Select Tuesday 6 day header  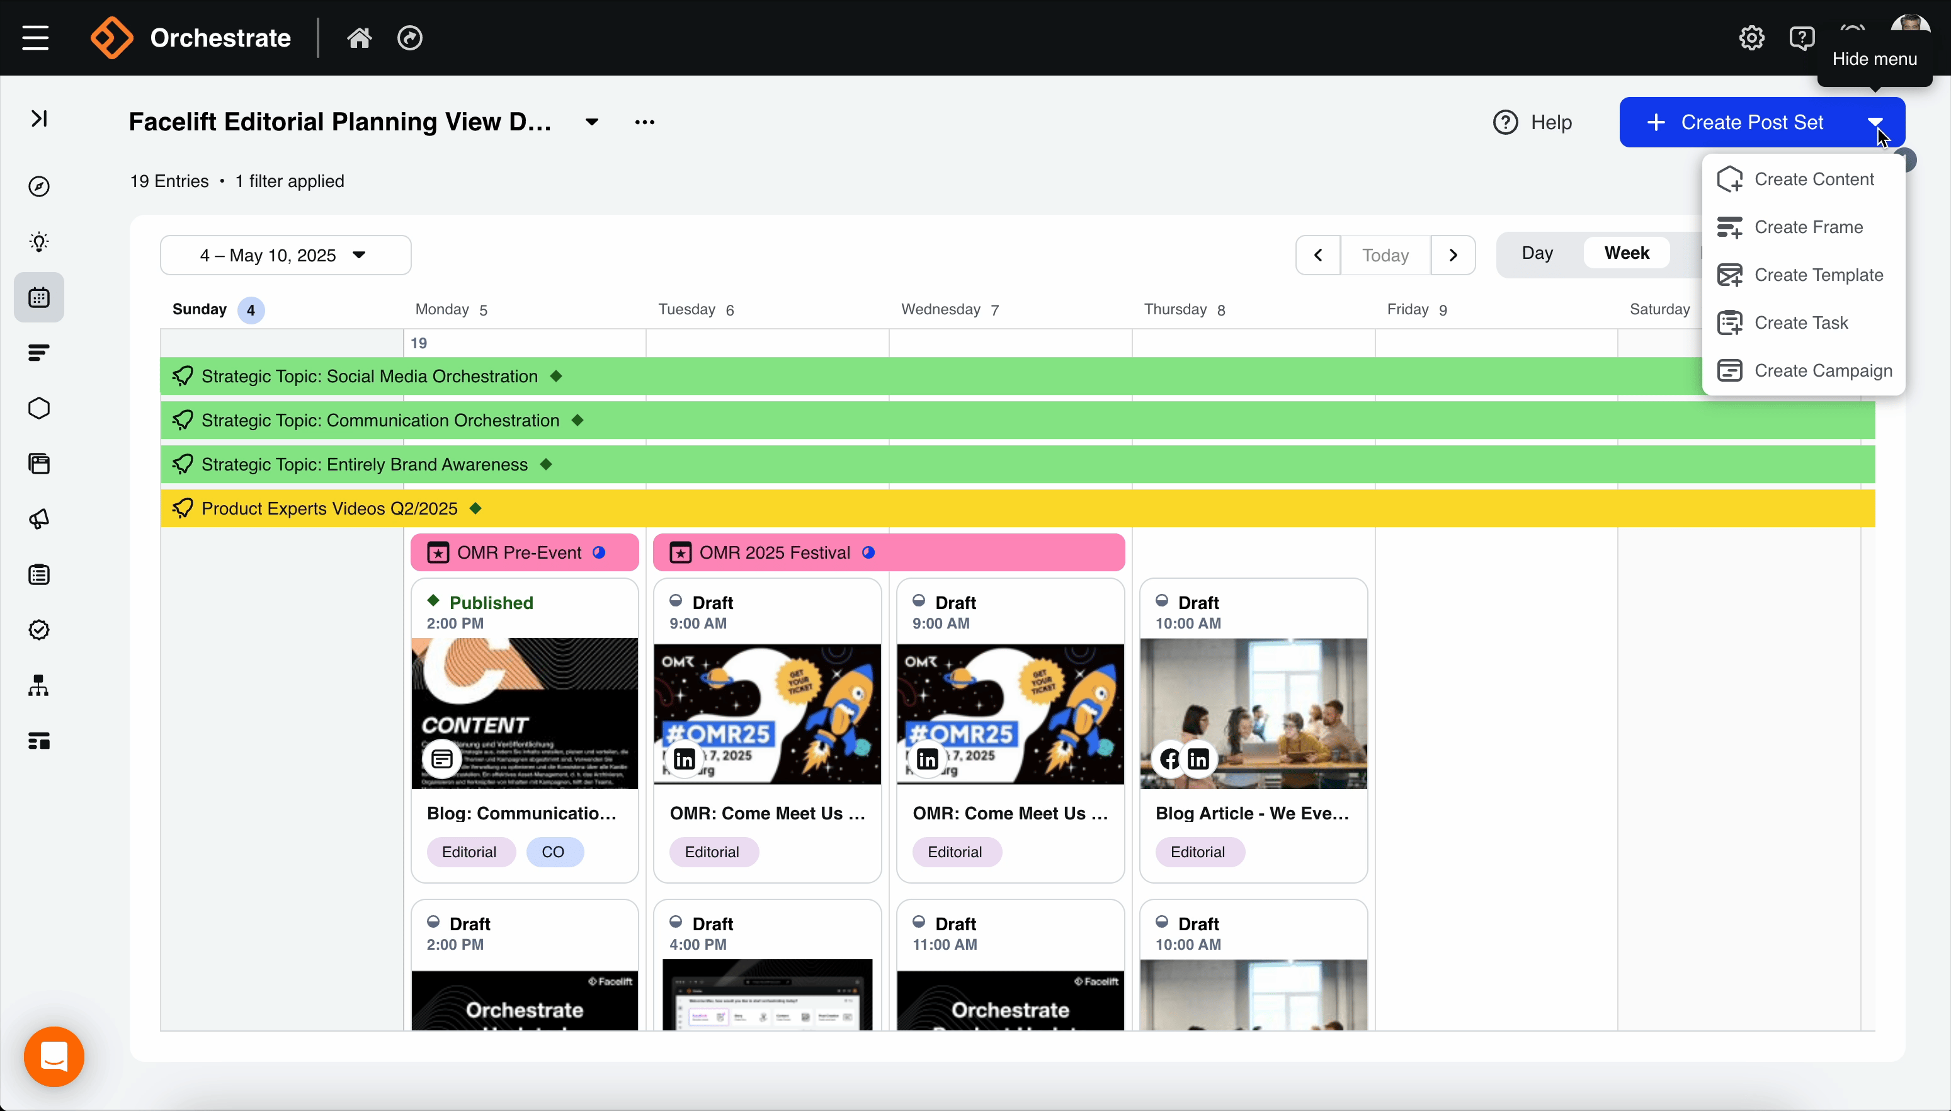pyautogui.click(x=696, y=310)
